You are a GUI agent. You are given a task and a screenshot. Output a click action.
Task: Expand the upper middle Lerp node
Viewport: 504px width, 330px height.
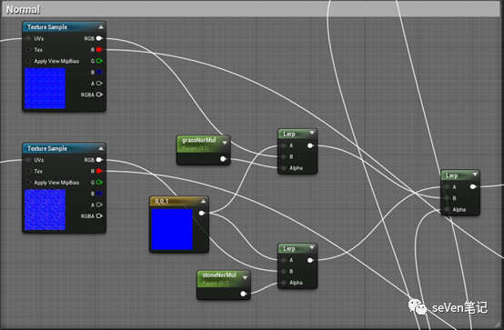click(312, 133)
